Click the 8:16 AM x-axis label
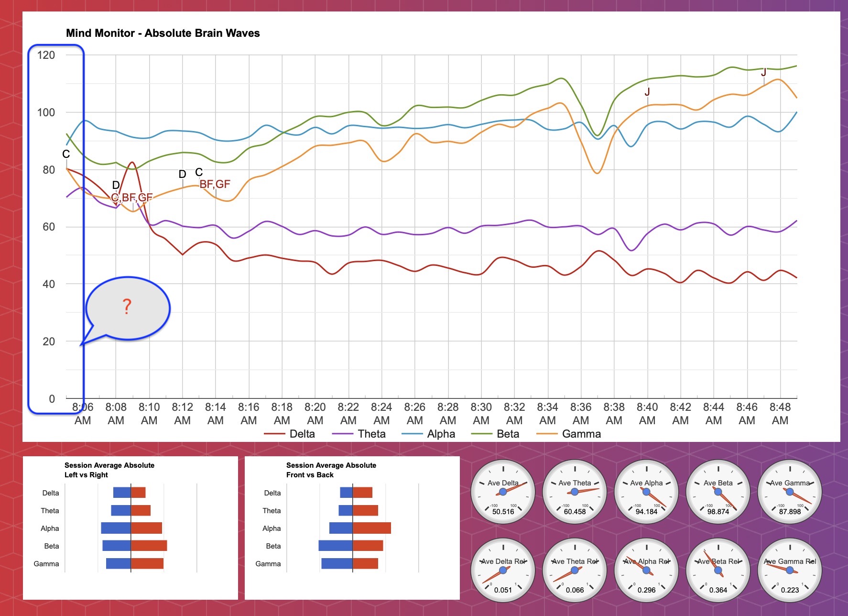Screen dimensions: 848x616 click(249, 414)
